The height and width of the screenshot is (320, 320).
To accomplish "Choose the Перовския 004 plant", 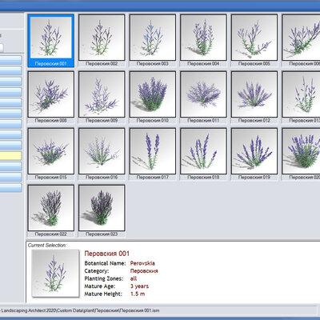I will [203, 38].
